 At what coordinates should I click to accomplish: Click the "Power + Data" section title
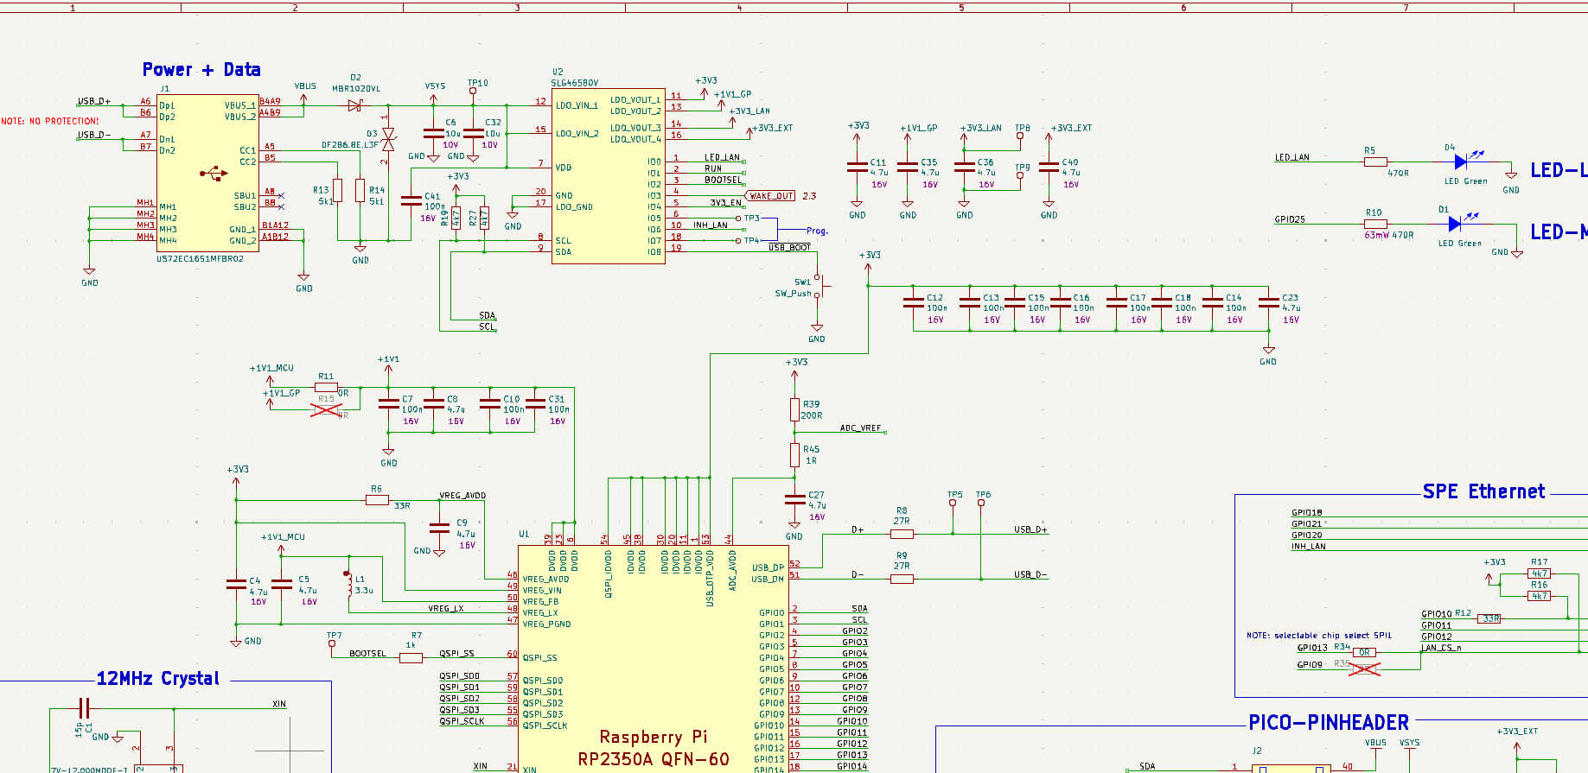[x=201, y=70]
